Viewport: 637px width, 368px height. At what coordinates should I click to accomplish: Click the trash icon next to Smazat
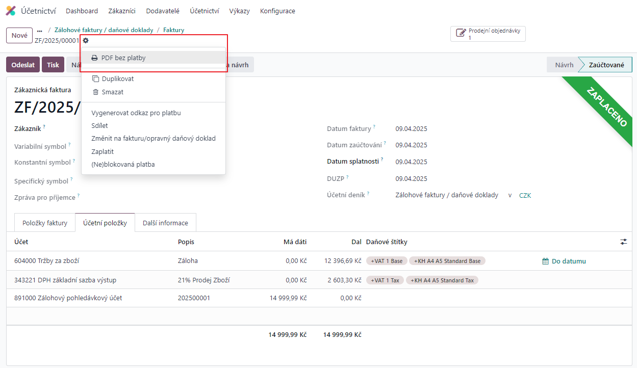click(95, 92)
